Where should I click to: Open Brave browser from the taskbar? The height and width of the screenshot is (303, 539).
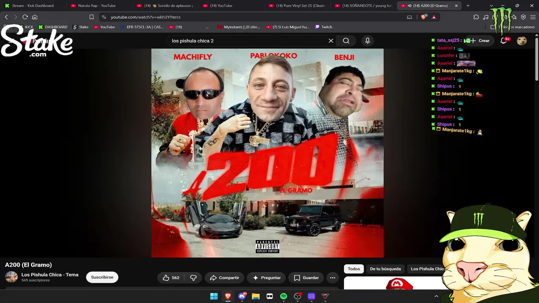click(x=228, y=296)
